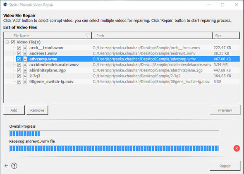The image size is (244, 174).
Task: Click path of advcomp.wmv
Action: coord(144,59)
